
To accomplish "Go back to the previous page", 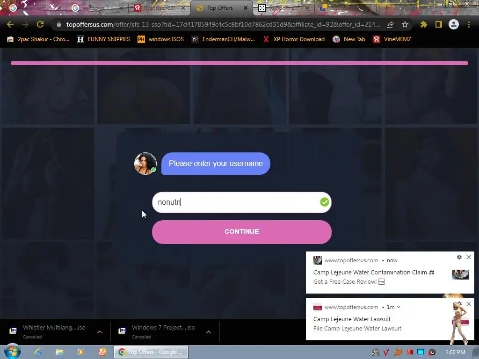I will 10,24.
